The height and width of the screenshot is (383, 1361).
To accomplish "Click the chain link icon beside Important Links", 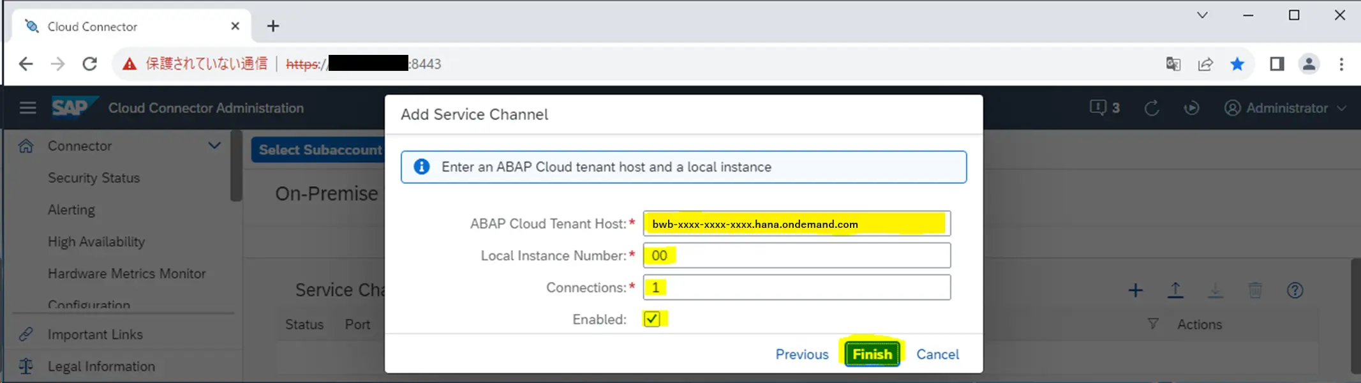I will (x=26, y=334).
